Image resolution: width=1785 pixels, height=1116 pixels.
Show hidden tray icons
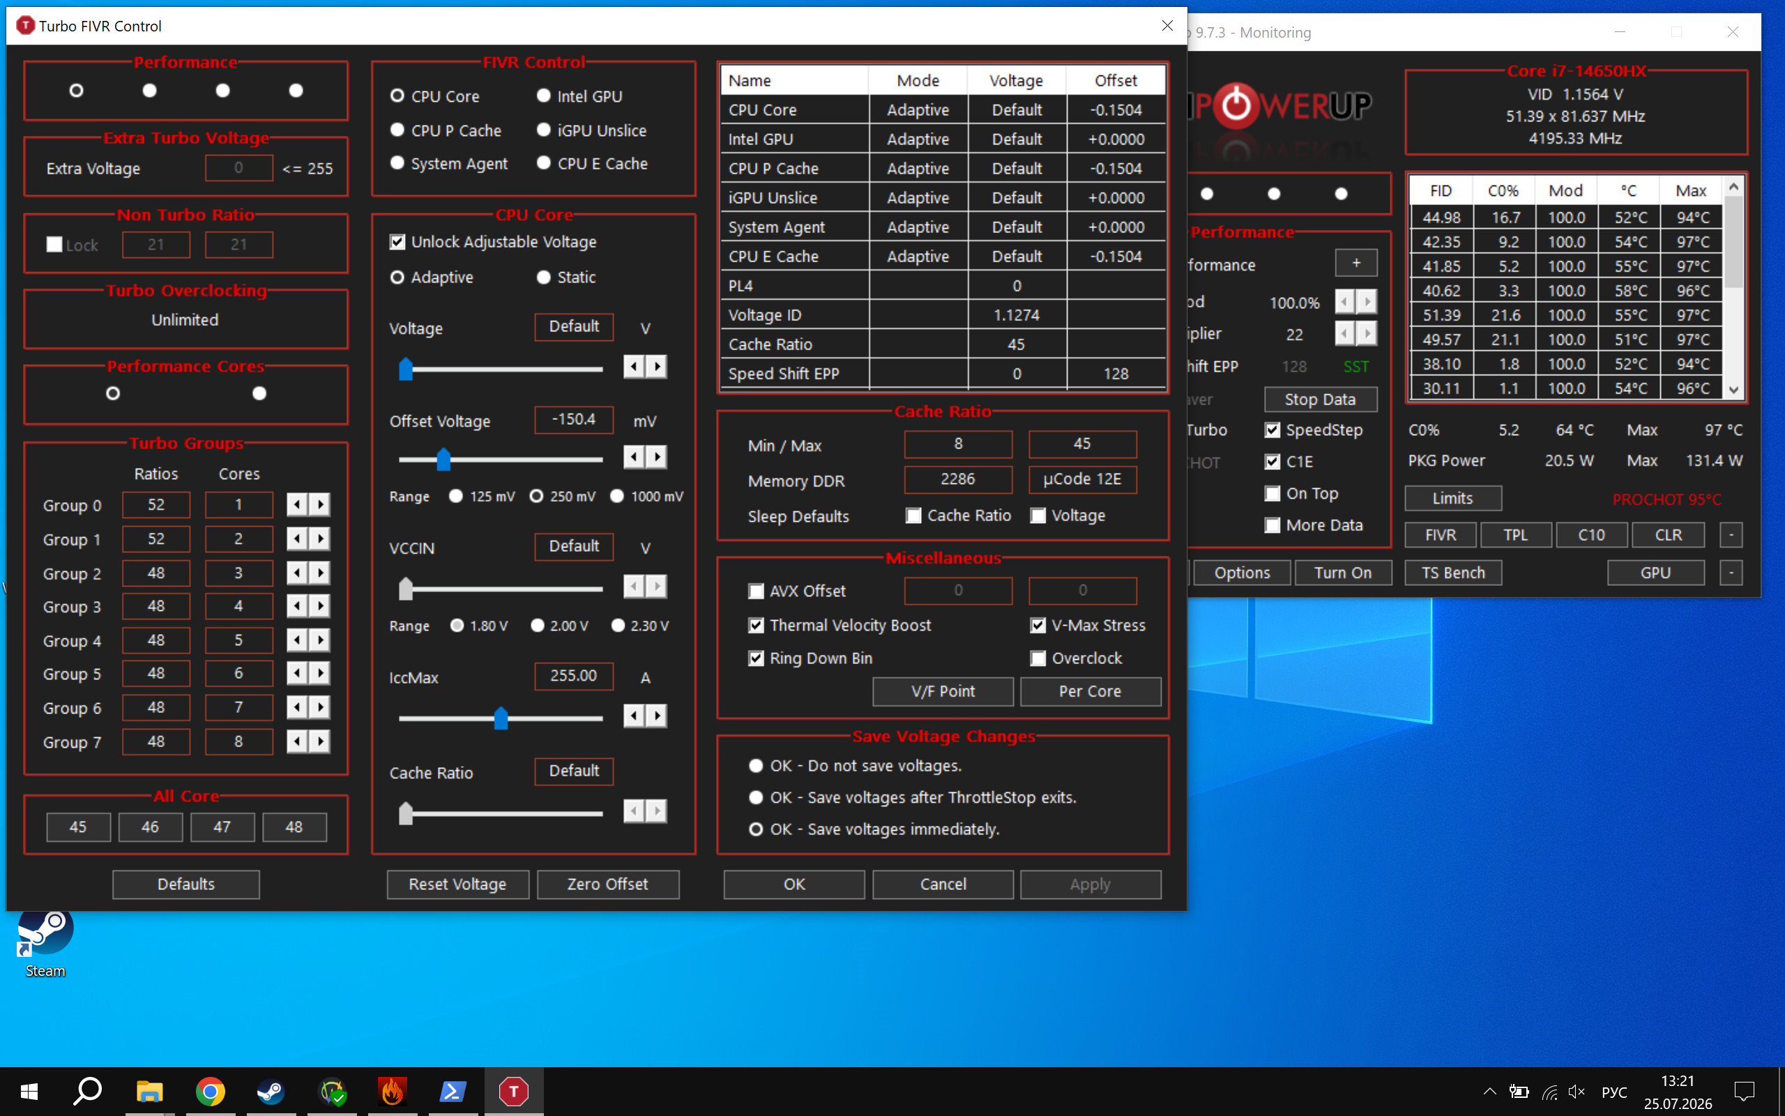pos(1489,1092)
